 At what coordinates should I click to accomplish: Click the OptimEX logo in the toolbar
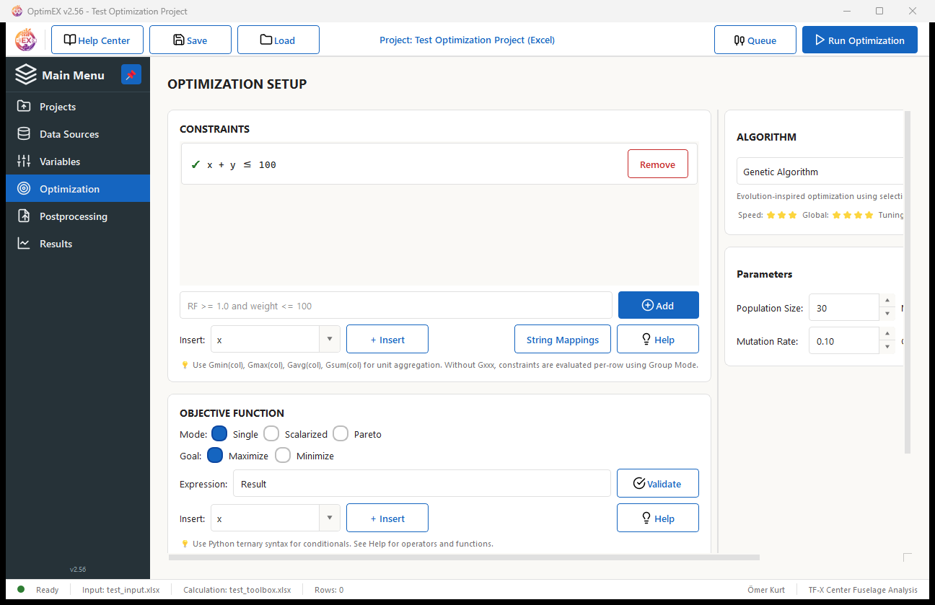[25, 40]
